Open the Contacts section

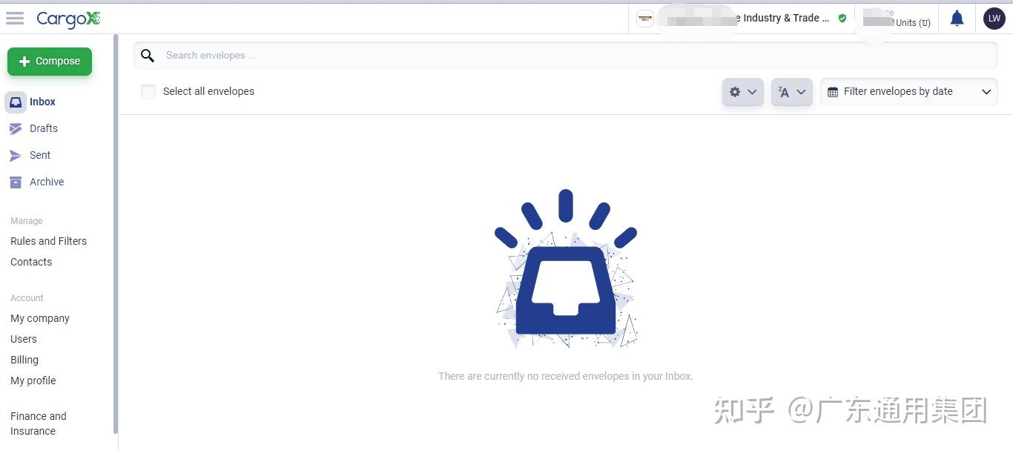tap(31, 262)
